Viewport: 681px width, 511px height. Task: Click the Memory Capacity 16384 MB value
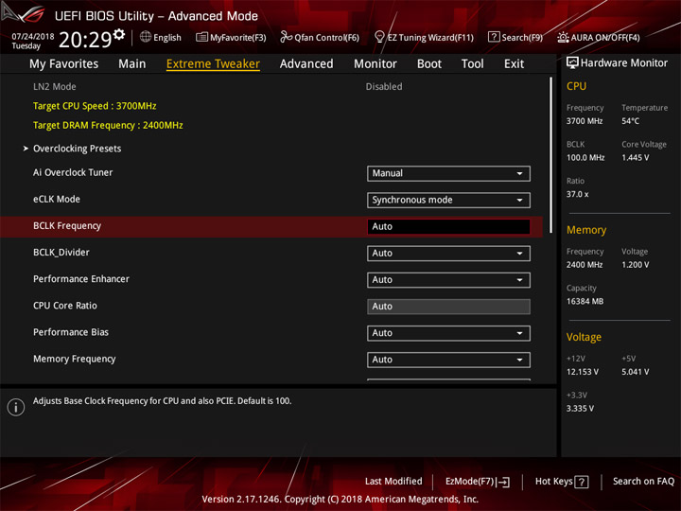(x=585, y=301)
